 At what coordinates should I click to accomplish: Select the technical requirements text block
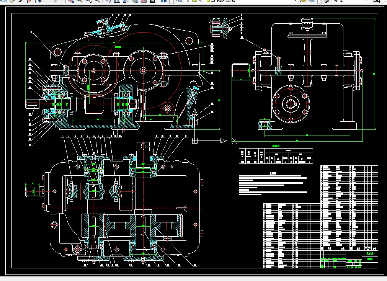pyautogui.click(x=273, y=183)
